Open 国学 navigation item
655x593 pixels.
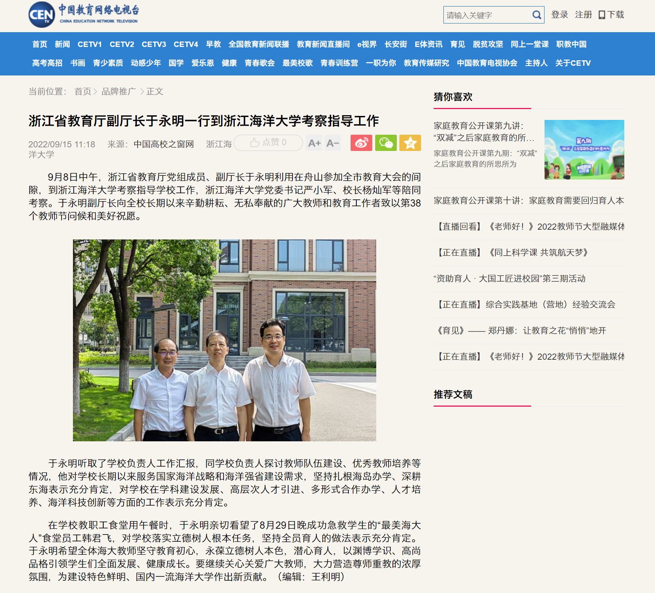176,63
